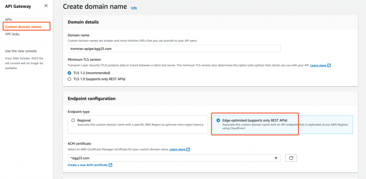366x179 pixels.
Task: Click the Endpoint configuration heading
Action: 91,98
